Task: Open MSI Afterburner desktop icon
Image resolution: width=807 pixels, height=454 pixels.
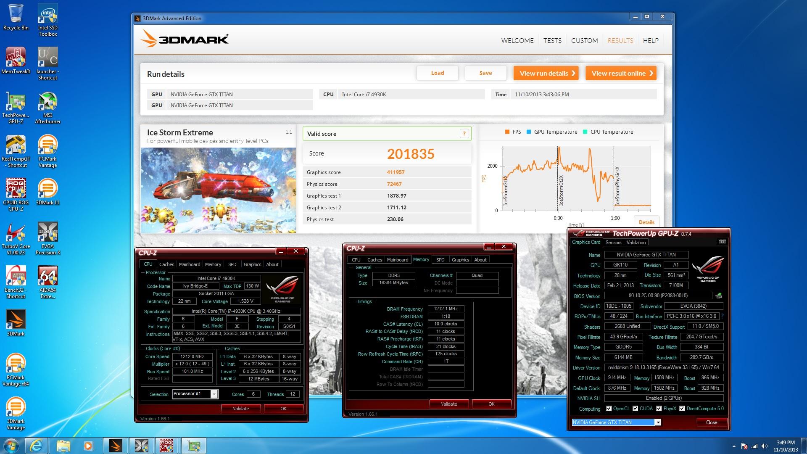Action: point(47,107)
